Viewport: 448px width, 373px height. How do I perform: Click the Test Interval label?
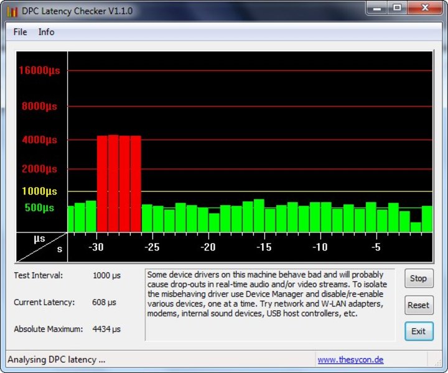(x=39, y=275)
